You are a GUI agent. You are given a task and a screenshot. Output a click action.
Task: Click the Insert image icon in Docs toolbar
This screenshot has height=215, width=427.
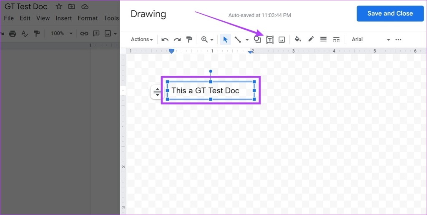(x=108, y=33)
